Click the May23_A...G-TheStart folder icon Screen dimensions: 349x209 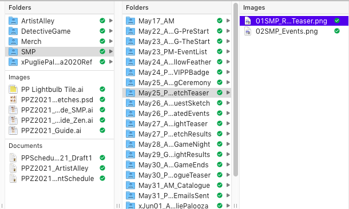[x=130, y=41]
